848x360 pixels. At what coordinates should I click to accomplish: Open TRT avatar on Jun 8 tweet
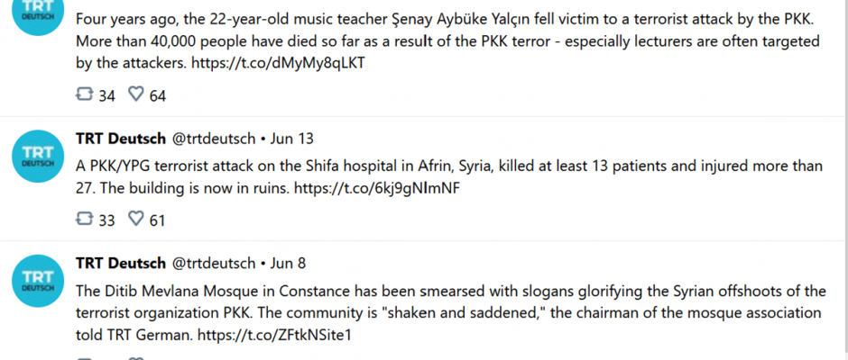pyautogui.click(x=38, y=281)
